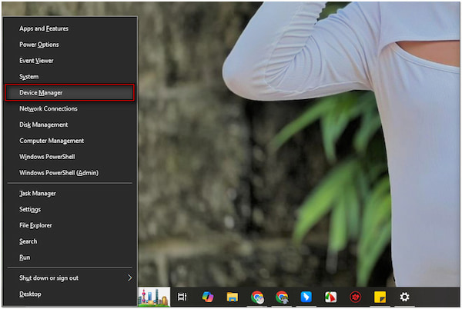Image resolution: width=462 pixels, height=309 pixels.
Task: Launch Event Viewer
Action: tap(36, 61)
